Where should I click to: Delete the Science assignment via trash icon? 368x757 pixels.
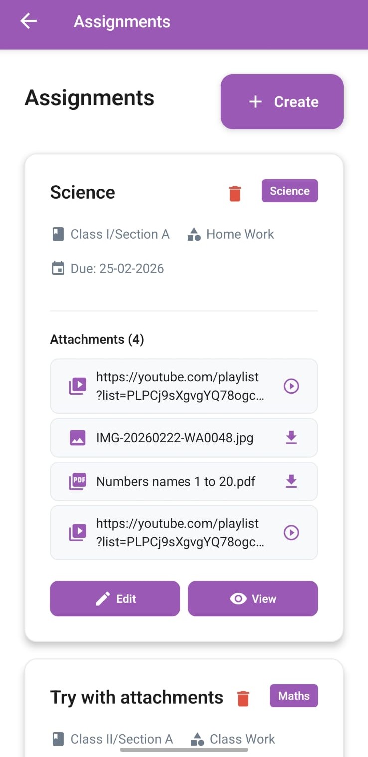(x=235, y=193)
